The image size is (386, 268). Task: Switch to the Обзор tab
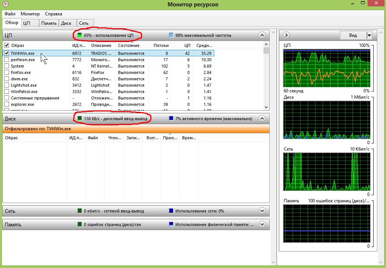[12, 23]
